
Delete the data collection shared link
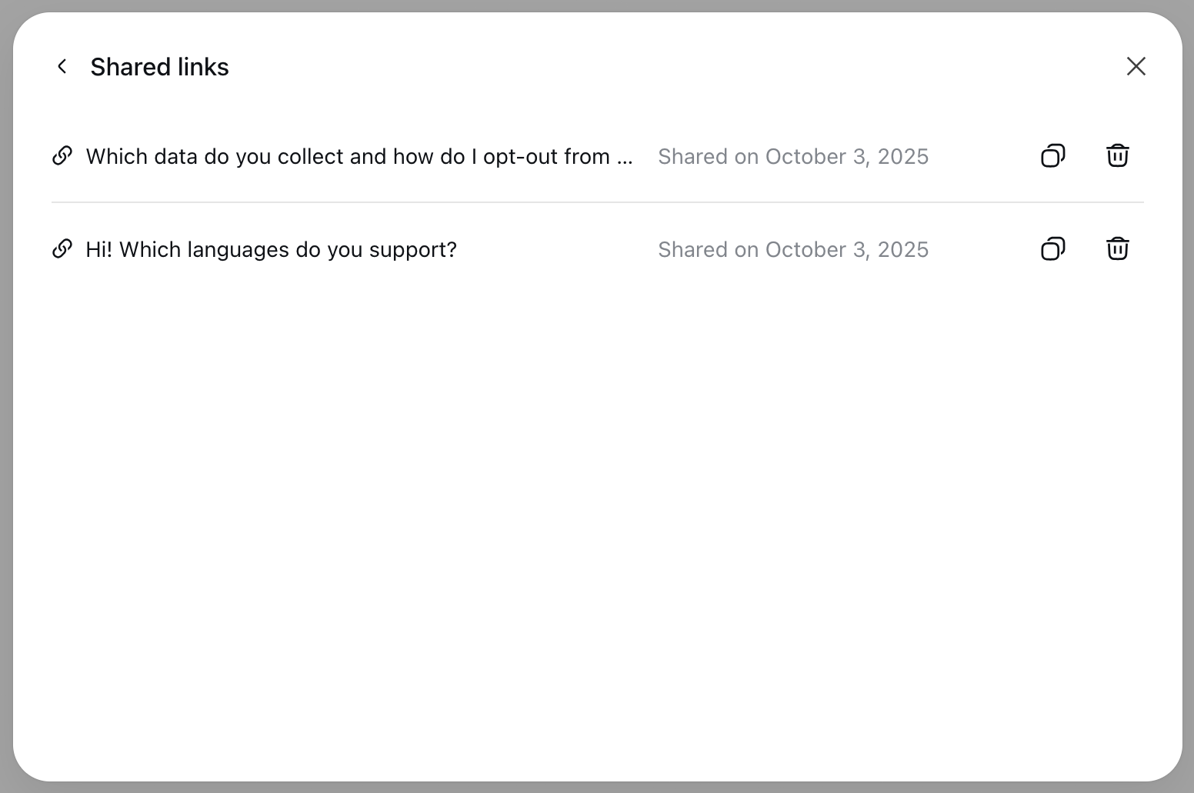coord(1117,156)
